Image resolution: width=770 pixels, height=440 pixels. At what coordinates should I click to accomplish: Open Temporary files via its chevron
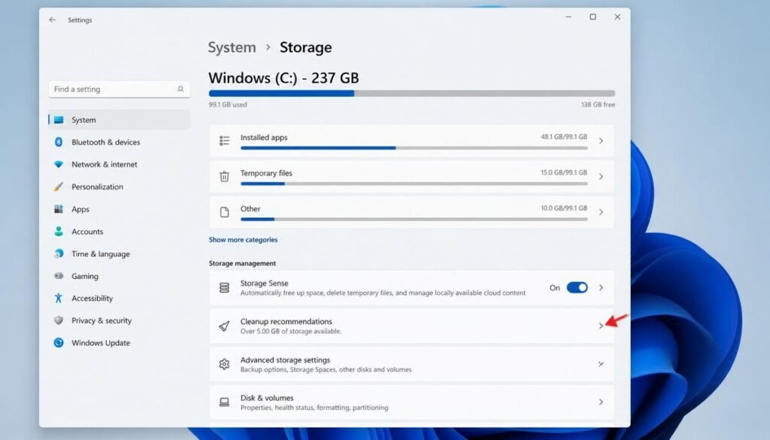(601, 177)
